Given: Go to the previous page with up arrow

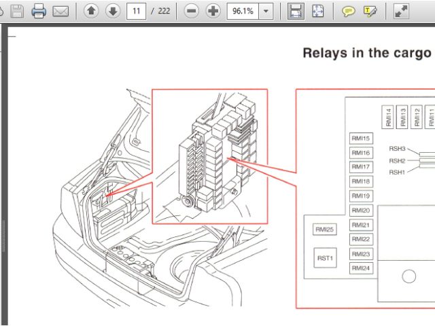Looking at the screenshot, I should [91, 11].
